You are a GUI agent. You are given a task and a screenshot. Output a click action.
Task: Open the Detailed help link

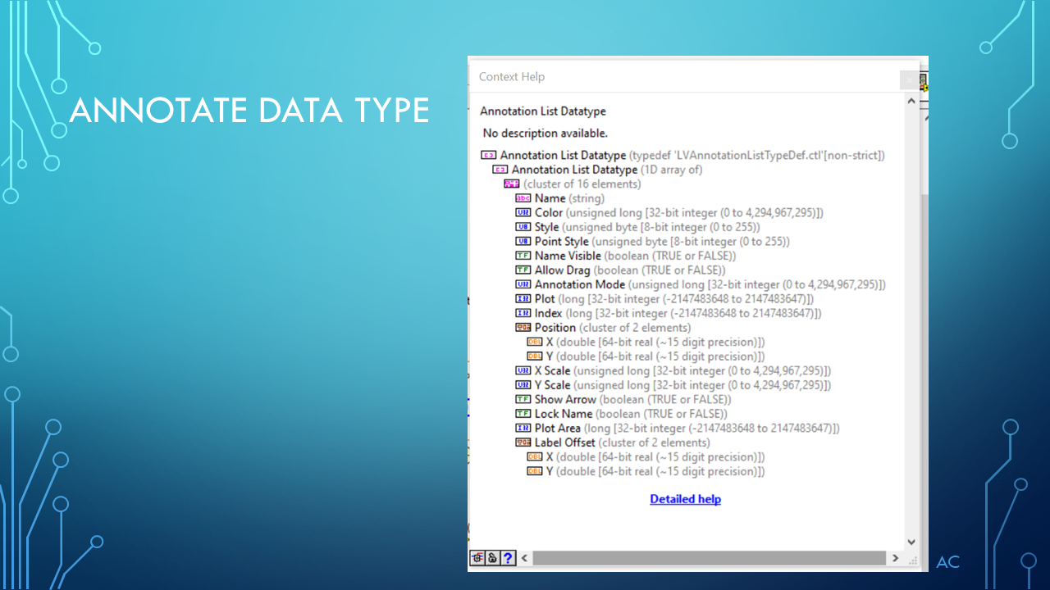pos(685,499)
